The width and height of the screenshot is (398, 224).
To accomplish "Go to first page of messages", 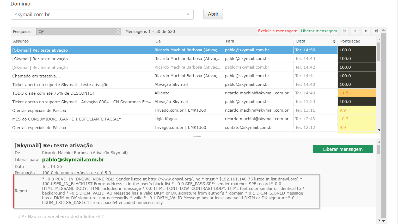I will tap(345, 31).
